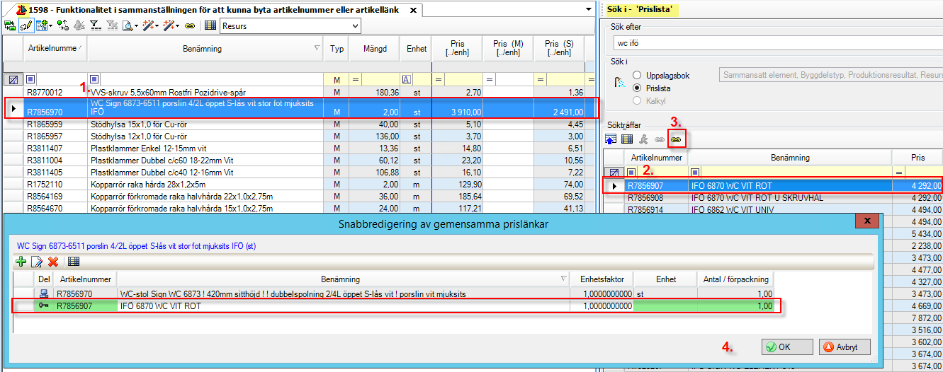The height and width of the screenshot is (372, 943).
Task: Click the grey running figure icon in Sökträffar
Action: 644,140
